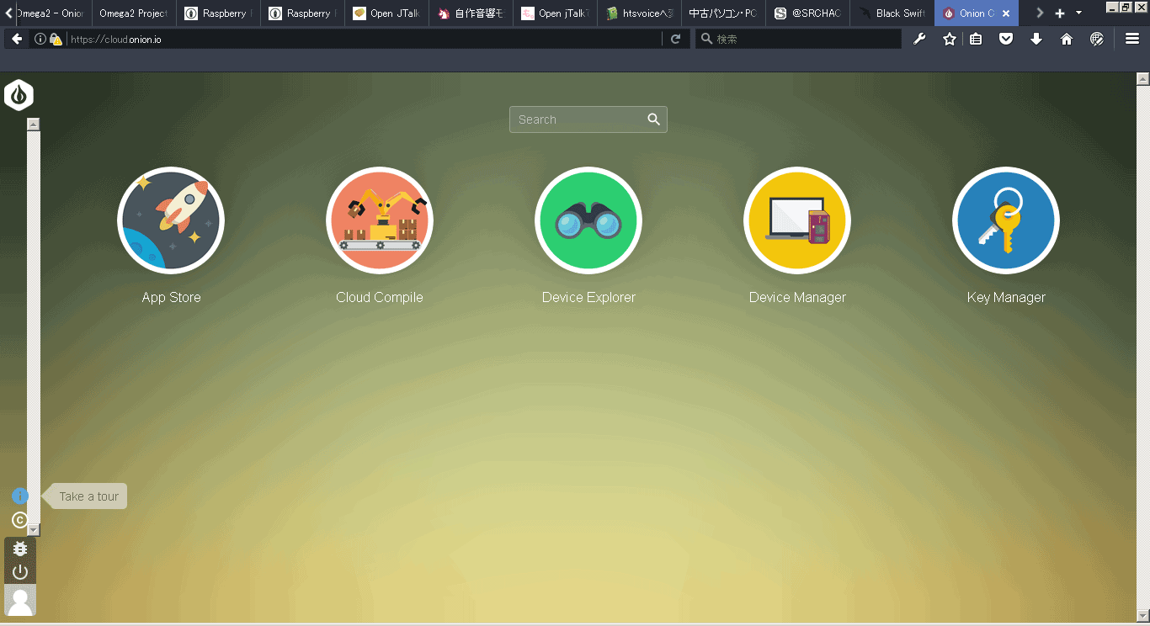Bookmark this page with star icon
This screenshot has width=1150, height=626.
(950, 39)
